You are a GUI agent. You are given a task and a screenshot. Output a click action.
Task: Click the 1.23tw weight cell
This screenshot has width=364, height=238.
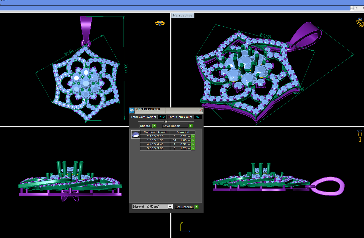click(185, 149)
